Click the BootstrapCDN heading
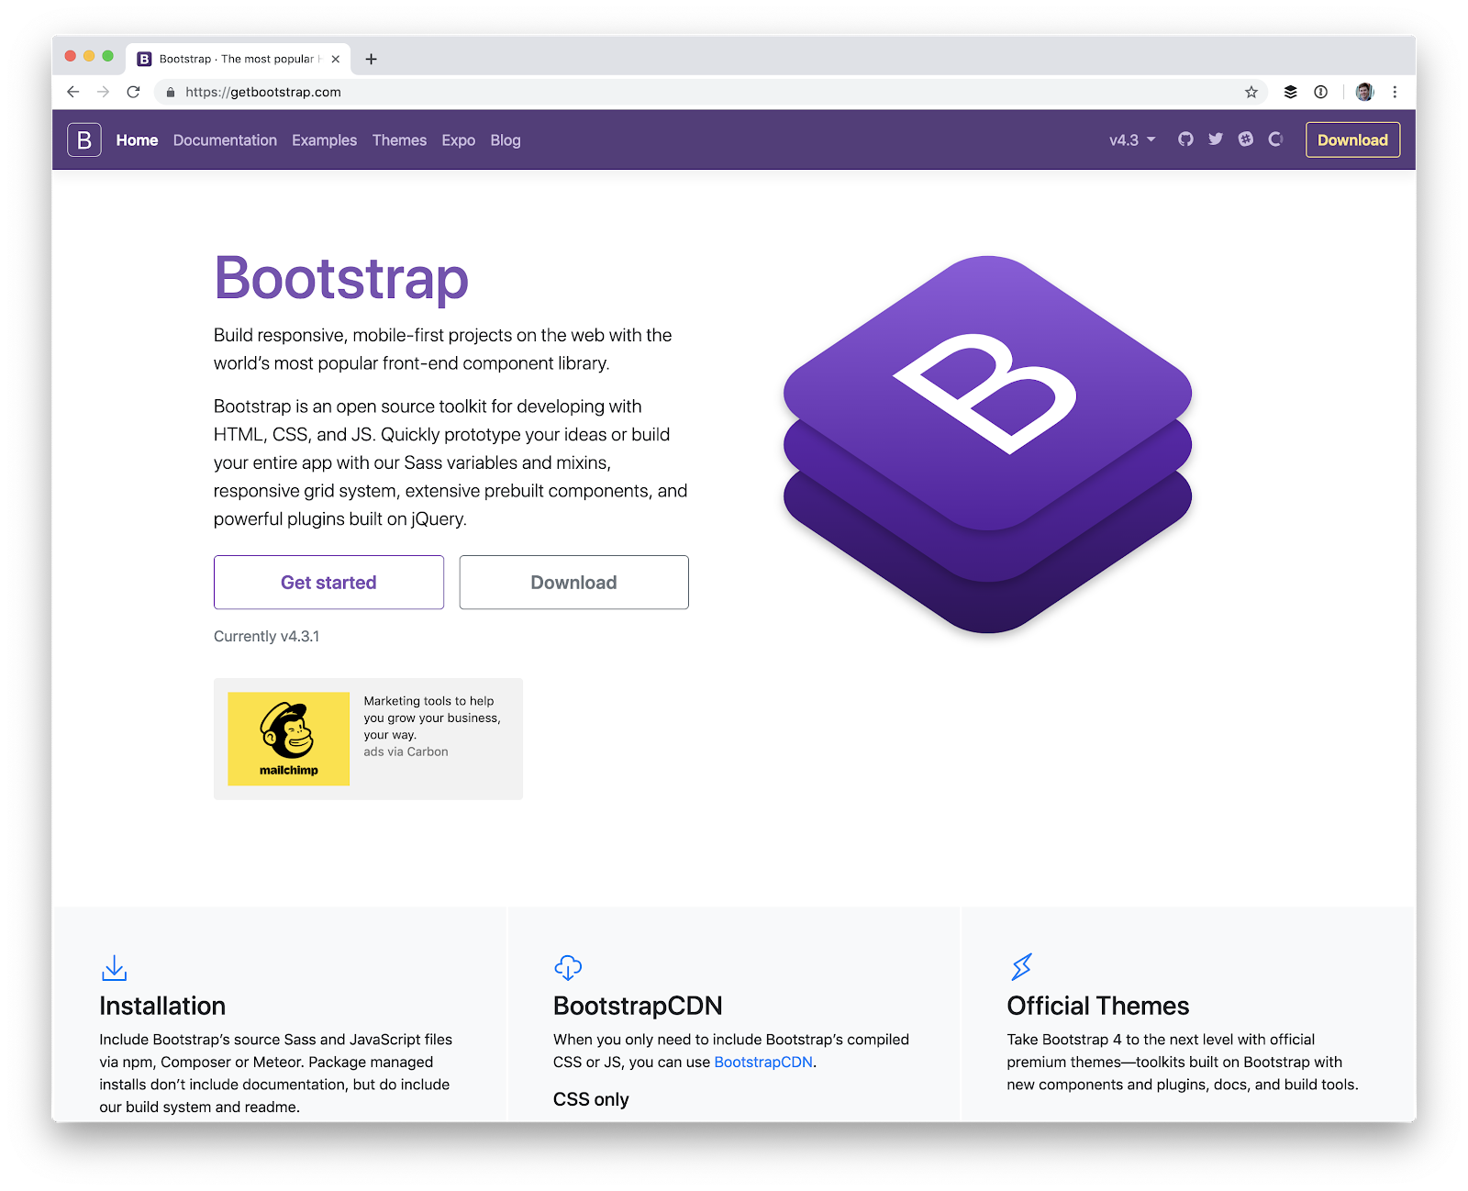 click(638, 1006)
